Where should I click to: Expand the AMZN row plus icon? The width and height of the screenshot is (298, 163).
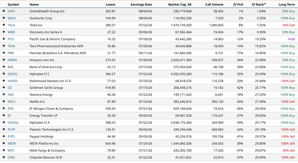(x=3, y=60)
